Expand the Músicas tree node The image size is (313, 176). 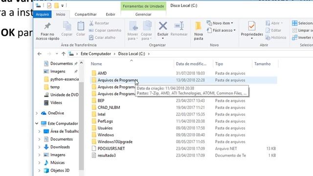tap(39, 163)
